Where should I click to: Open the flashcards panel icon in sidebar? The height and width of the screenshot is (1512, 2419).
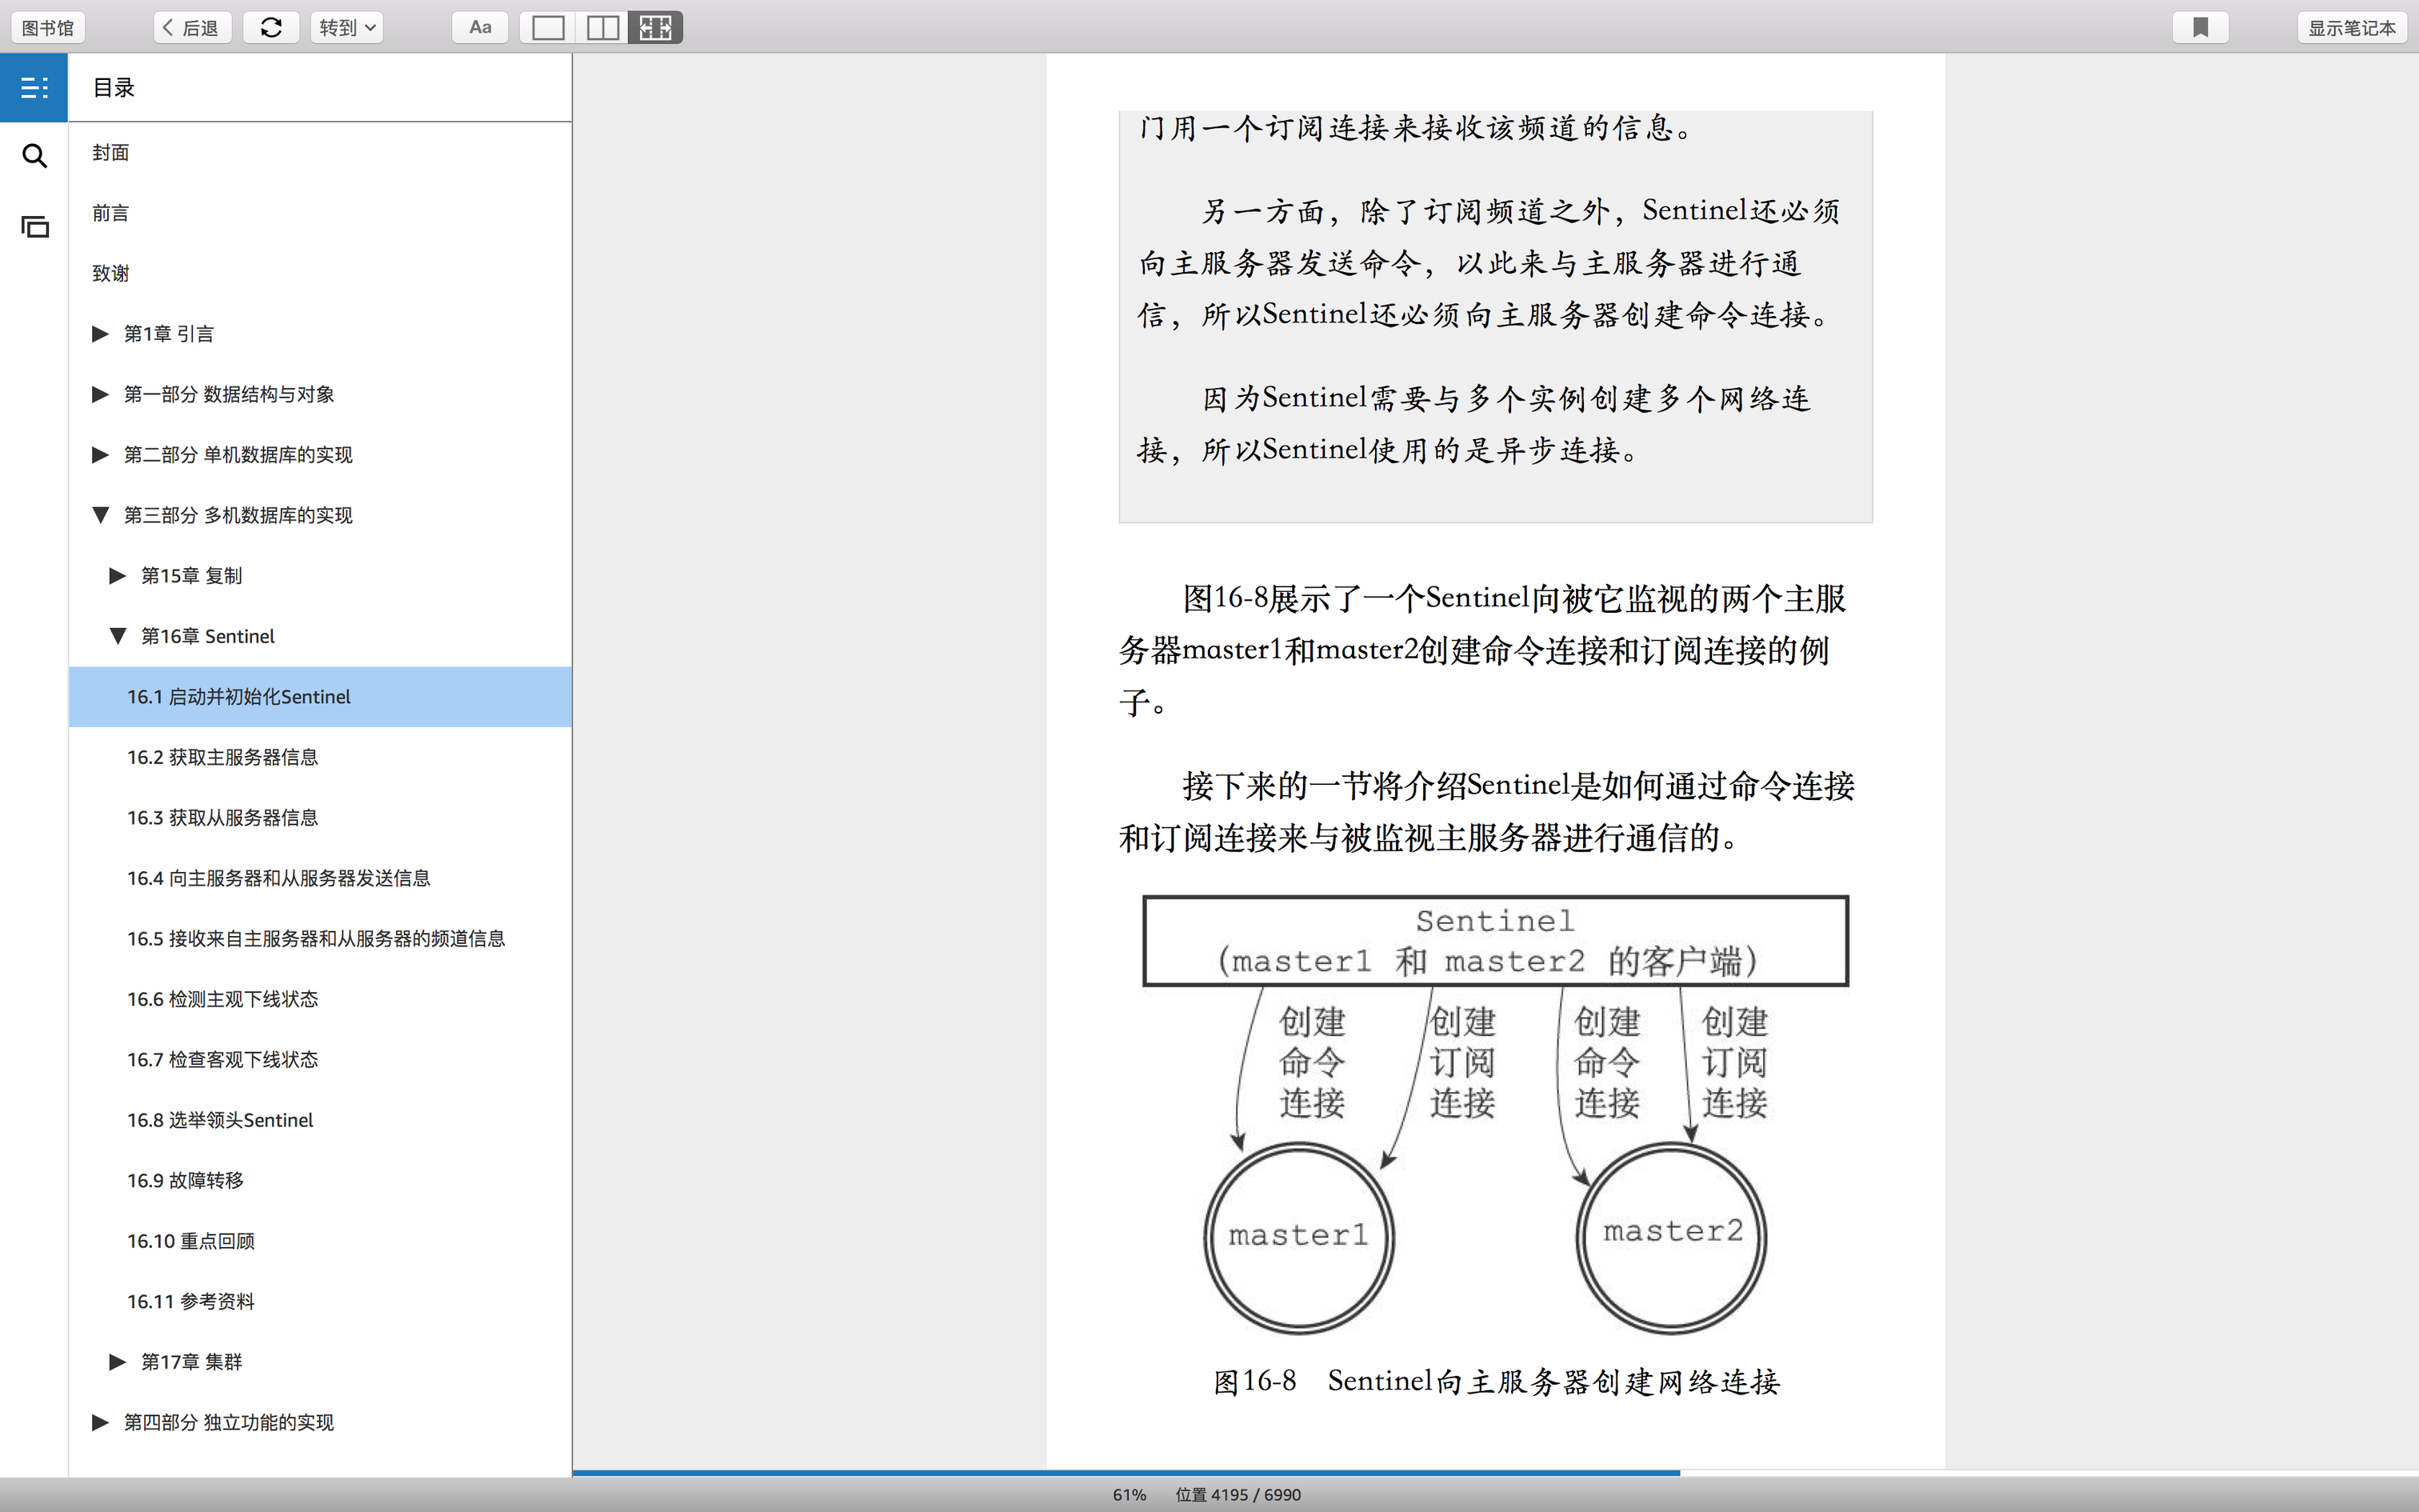click(34, 227)
